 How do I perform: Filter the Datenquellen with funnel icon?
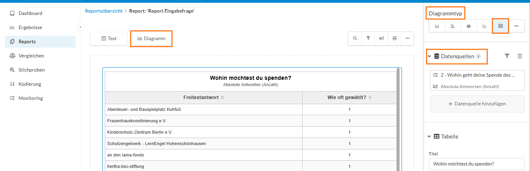click(507, 56)
